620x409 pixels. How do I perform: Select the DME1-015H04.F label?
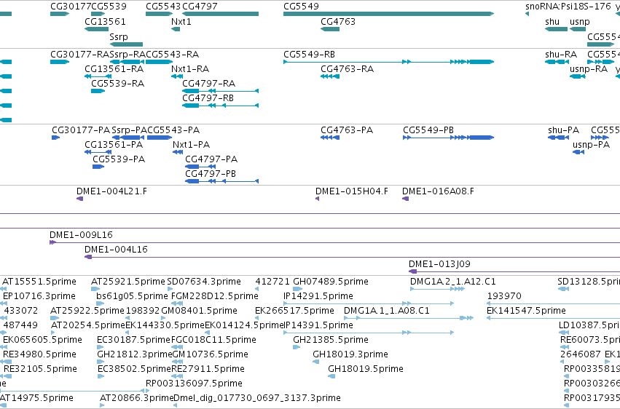tap(351, 191)
